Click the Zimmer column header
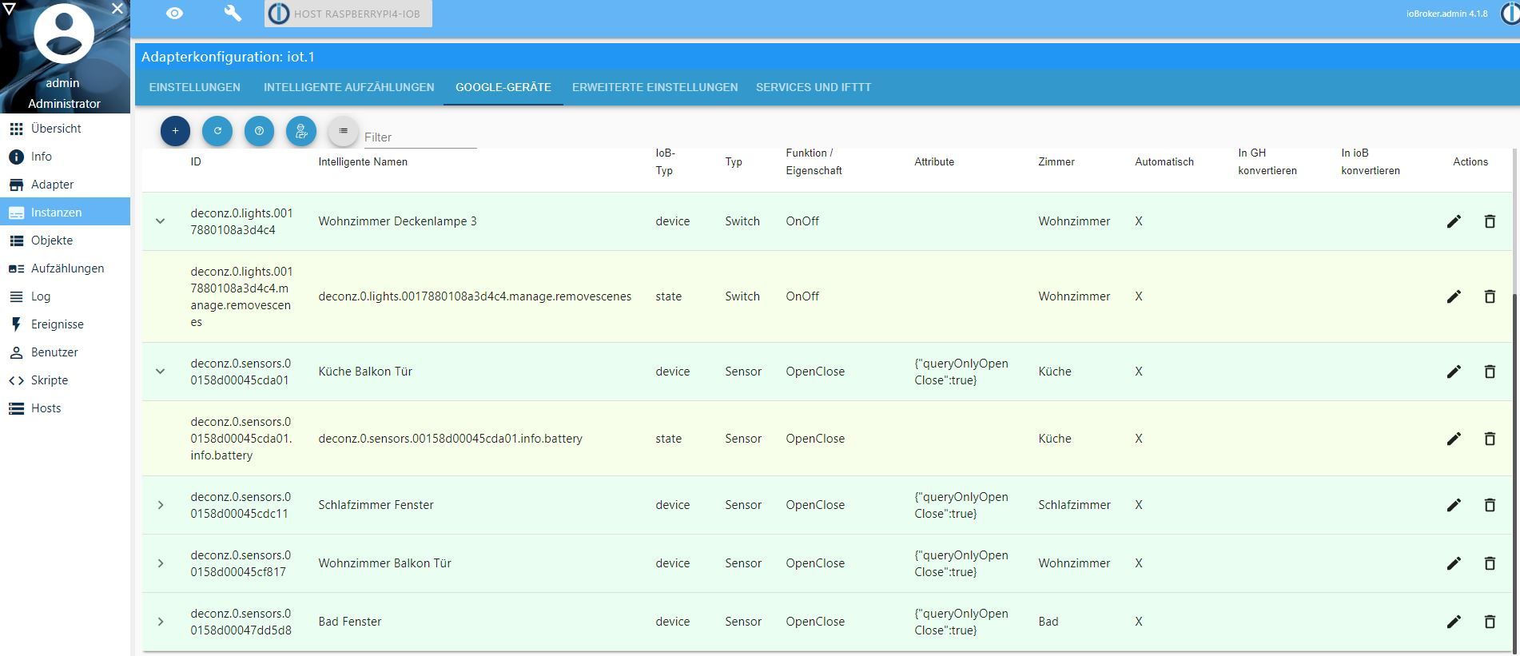Viewport: 1520px width, 656px height. coord(1056,162)
